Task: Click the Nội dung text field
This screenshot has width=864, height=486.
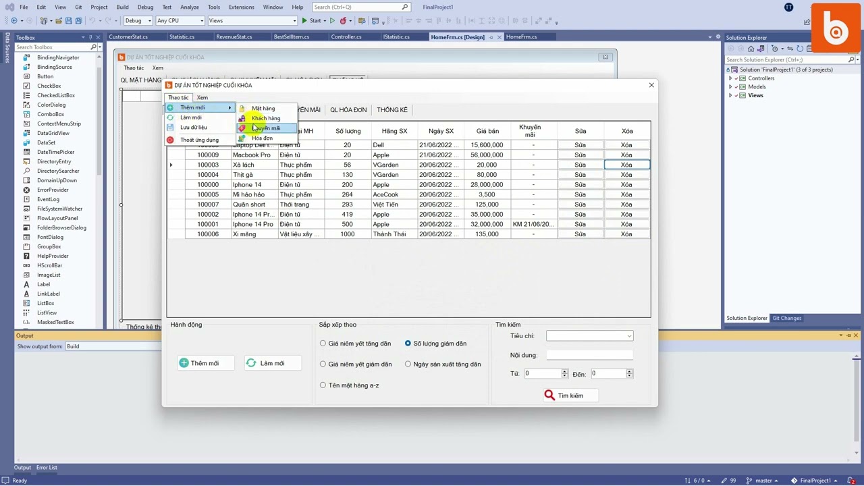Action: (x=589, y=355)
